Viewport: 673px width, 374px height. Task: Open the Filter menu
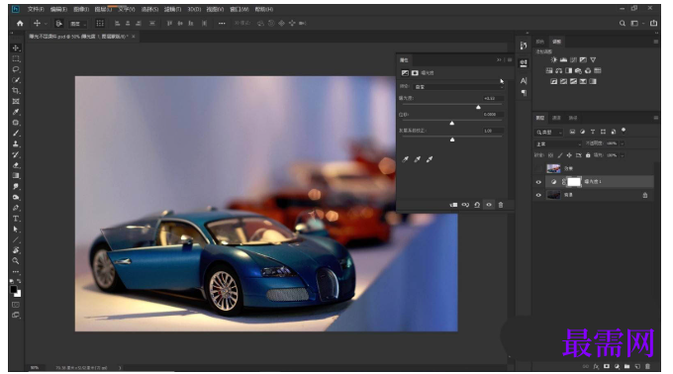172,9
